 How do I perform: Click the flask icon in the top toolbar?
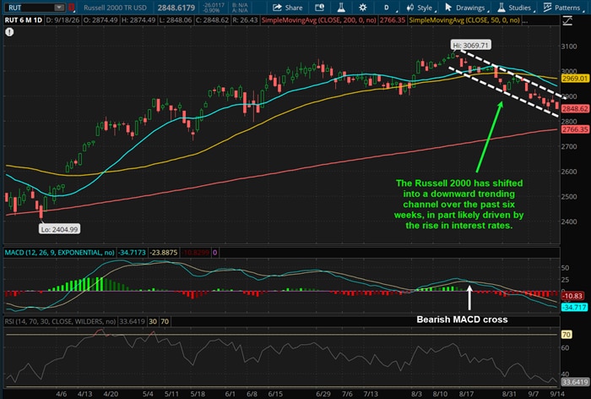(341, 8)
